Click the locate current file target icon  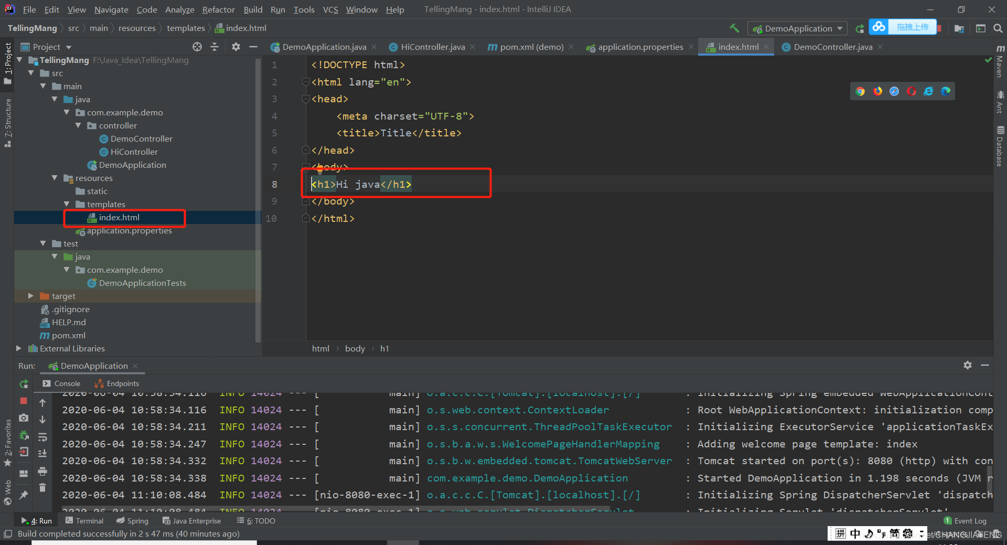coord(197,47)
